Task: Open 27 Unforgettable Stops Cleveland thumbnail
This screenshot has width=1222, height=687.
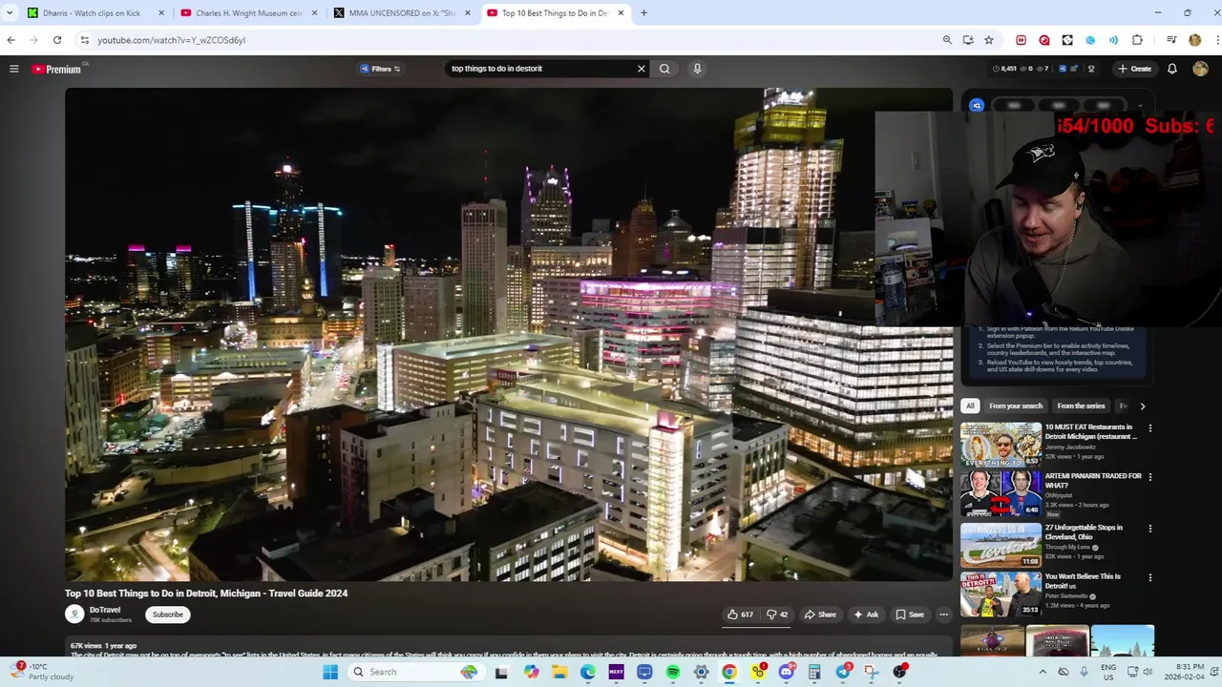Action: coord(1001,545)
